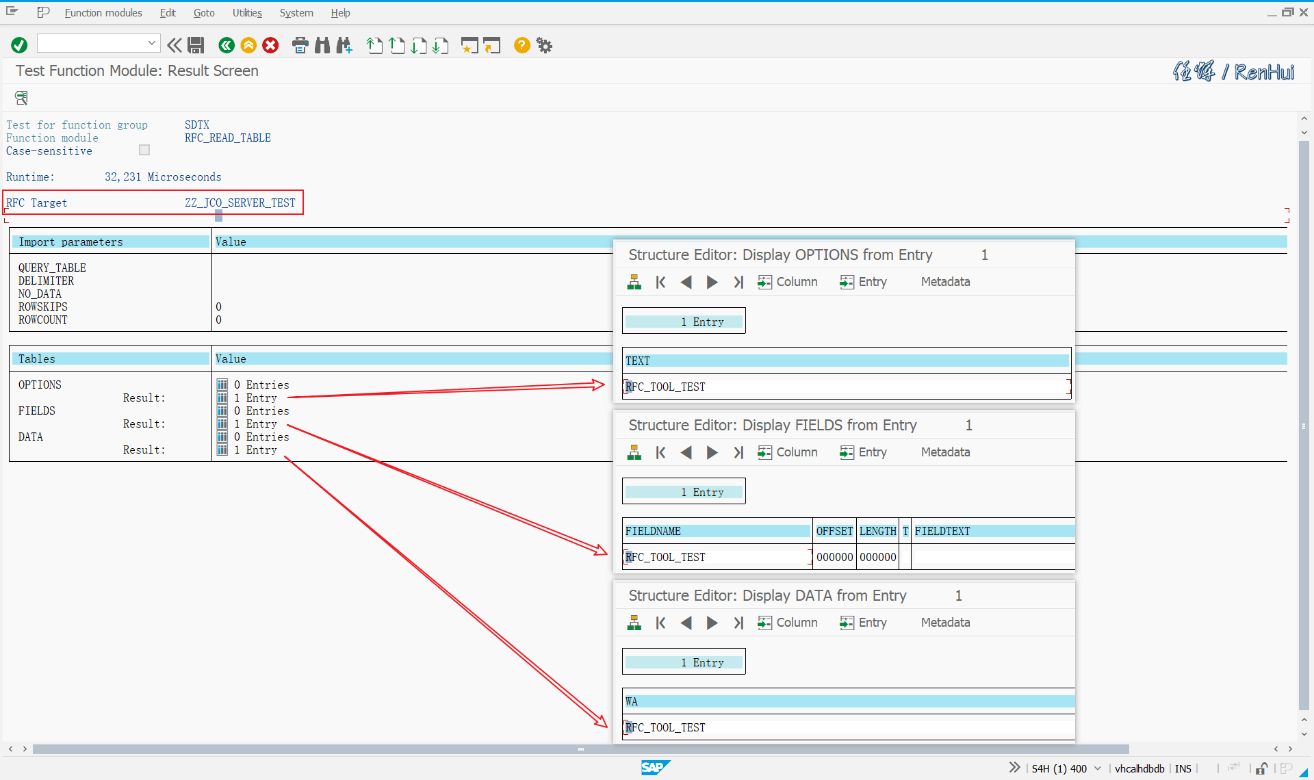This screenshot has width=1314, height=780.
Task: Open the OPTIONS Result 1 Entry table
Action: (x=222, y=398)
